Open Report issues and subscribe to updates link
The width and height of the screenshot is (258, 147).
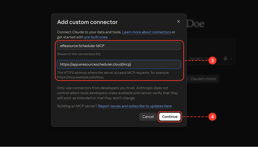click(x=135, y=106)
